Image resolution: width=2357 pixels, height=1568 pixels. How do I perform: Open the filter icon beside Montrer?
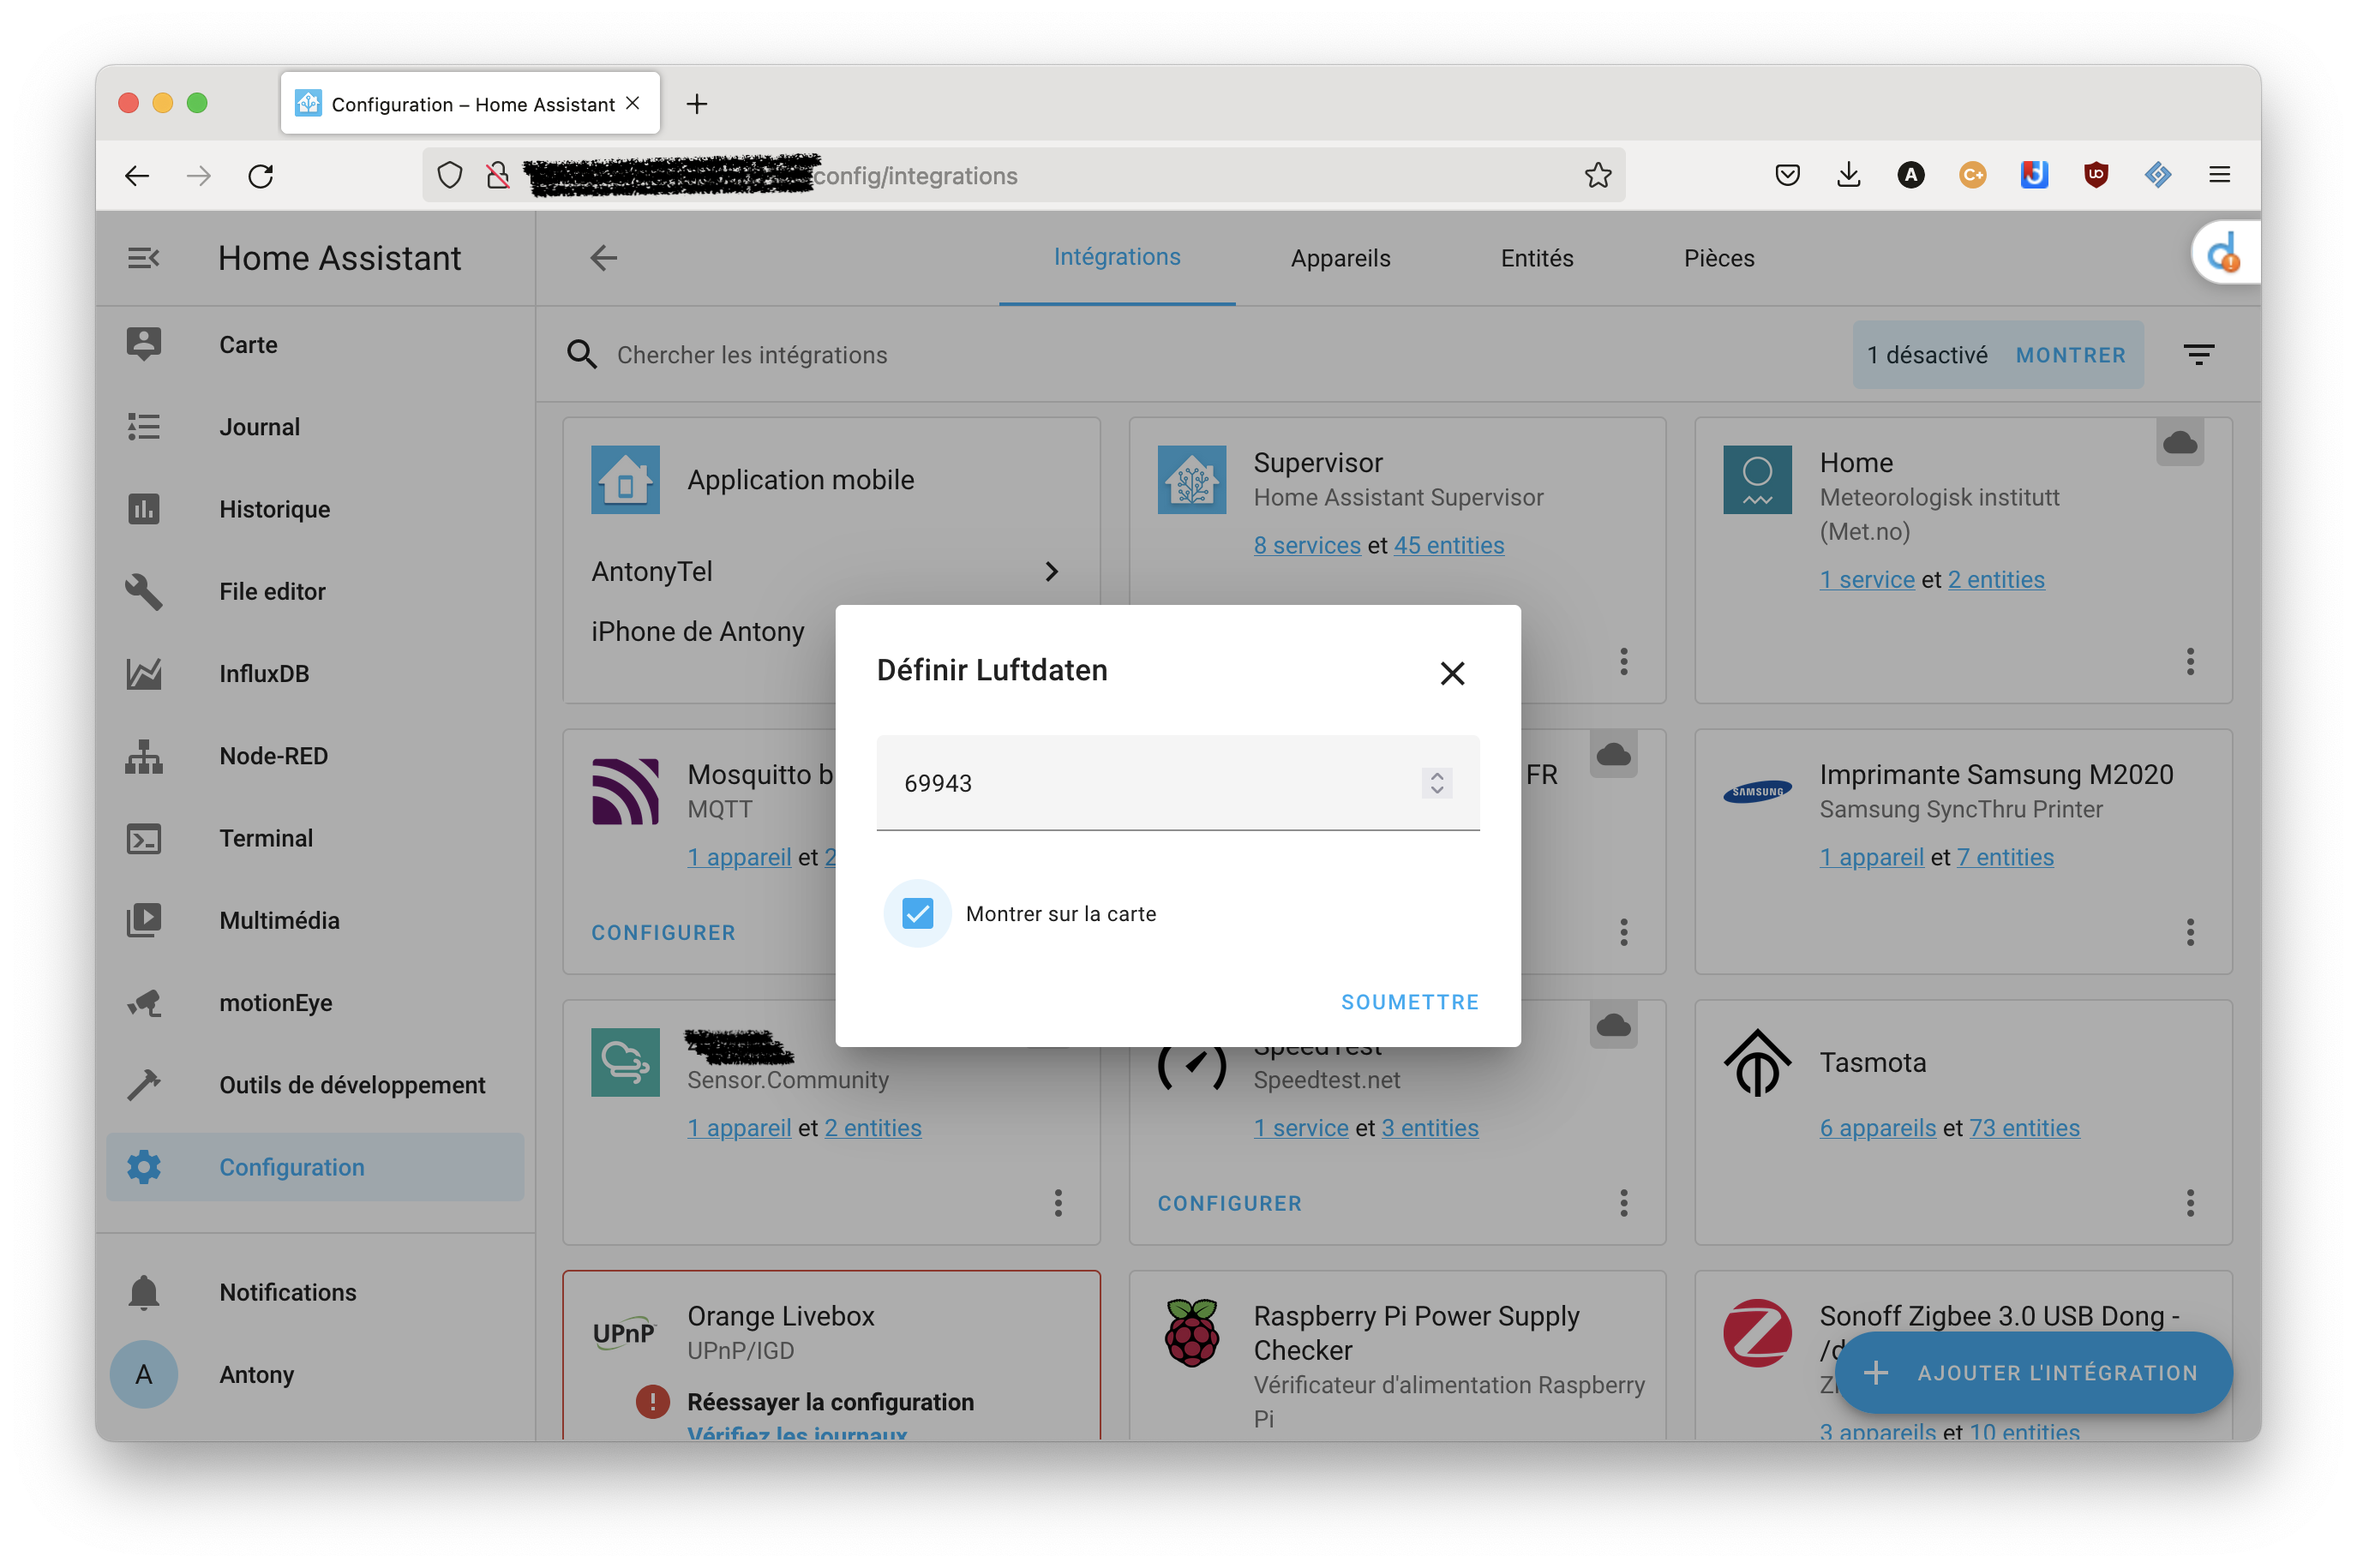tap(2198, 355)
